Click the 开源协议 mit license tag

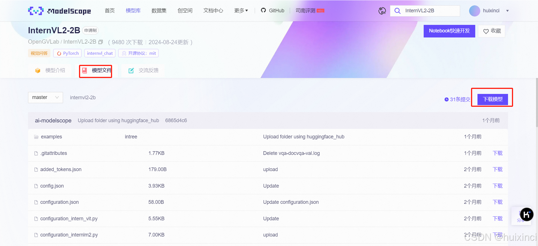pyautogui.click(x=138, y=53)
